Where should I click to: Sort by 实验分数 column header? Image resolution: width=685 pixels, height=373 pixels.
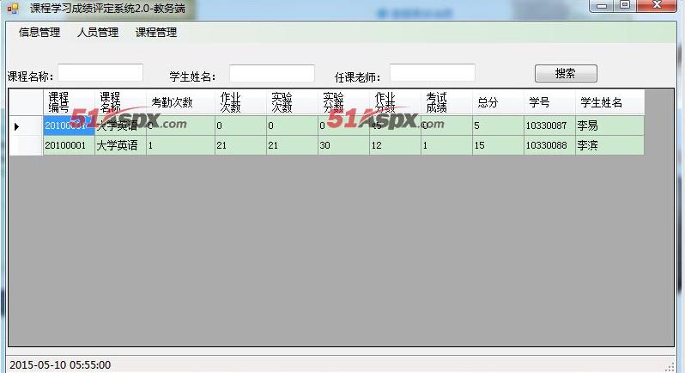(343, 102)
